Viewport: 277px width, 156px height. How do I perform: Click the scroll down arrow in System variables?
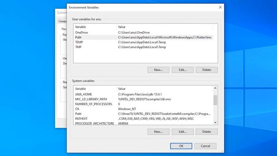pyautogui.click(x=215, y=122)
